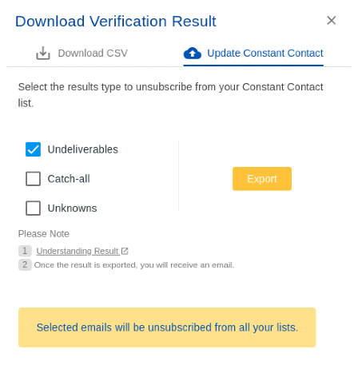This screenshot has height=373, width=358.
Task: Start the export with the Export button
Action: (x=262, y=179)
